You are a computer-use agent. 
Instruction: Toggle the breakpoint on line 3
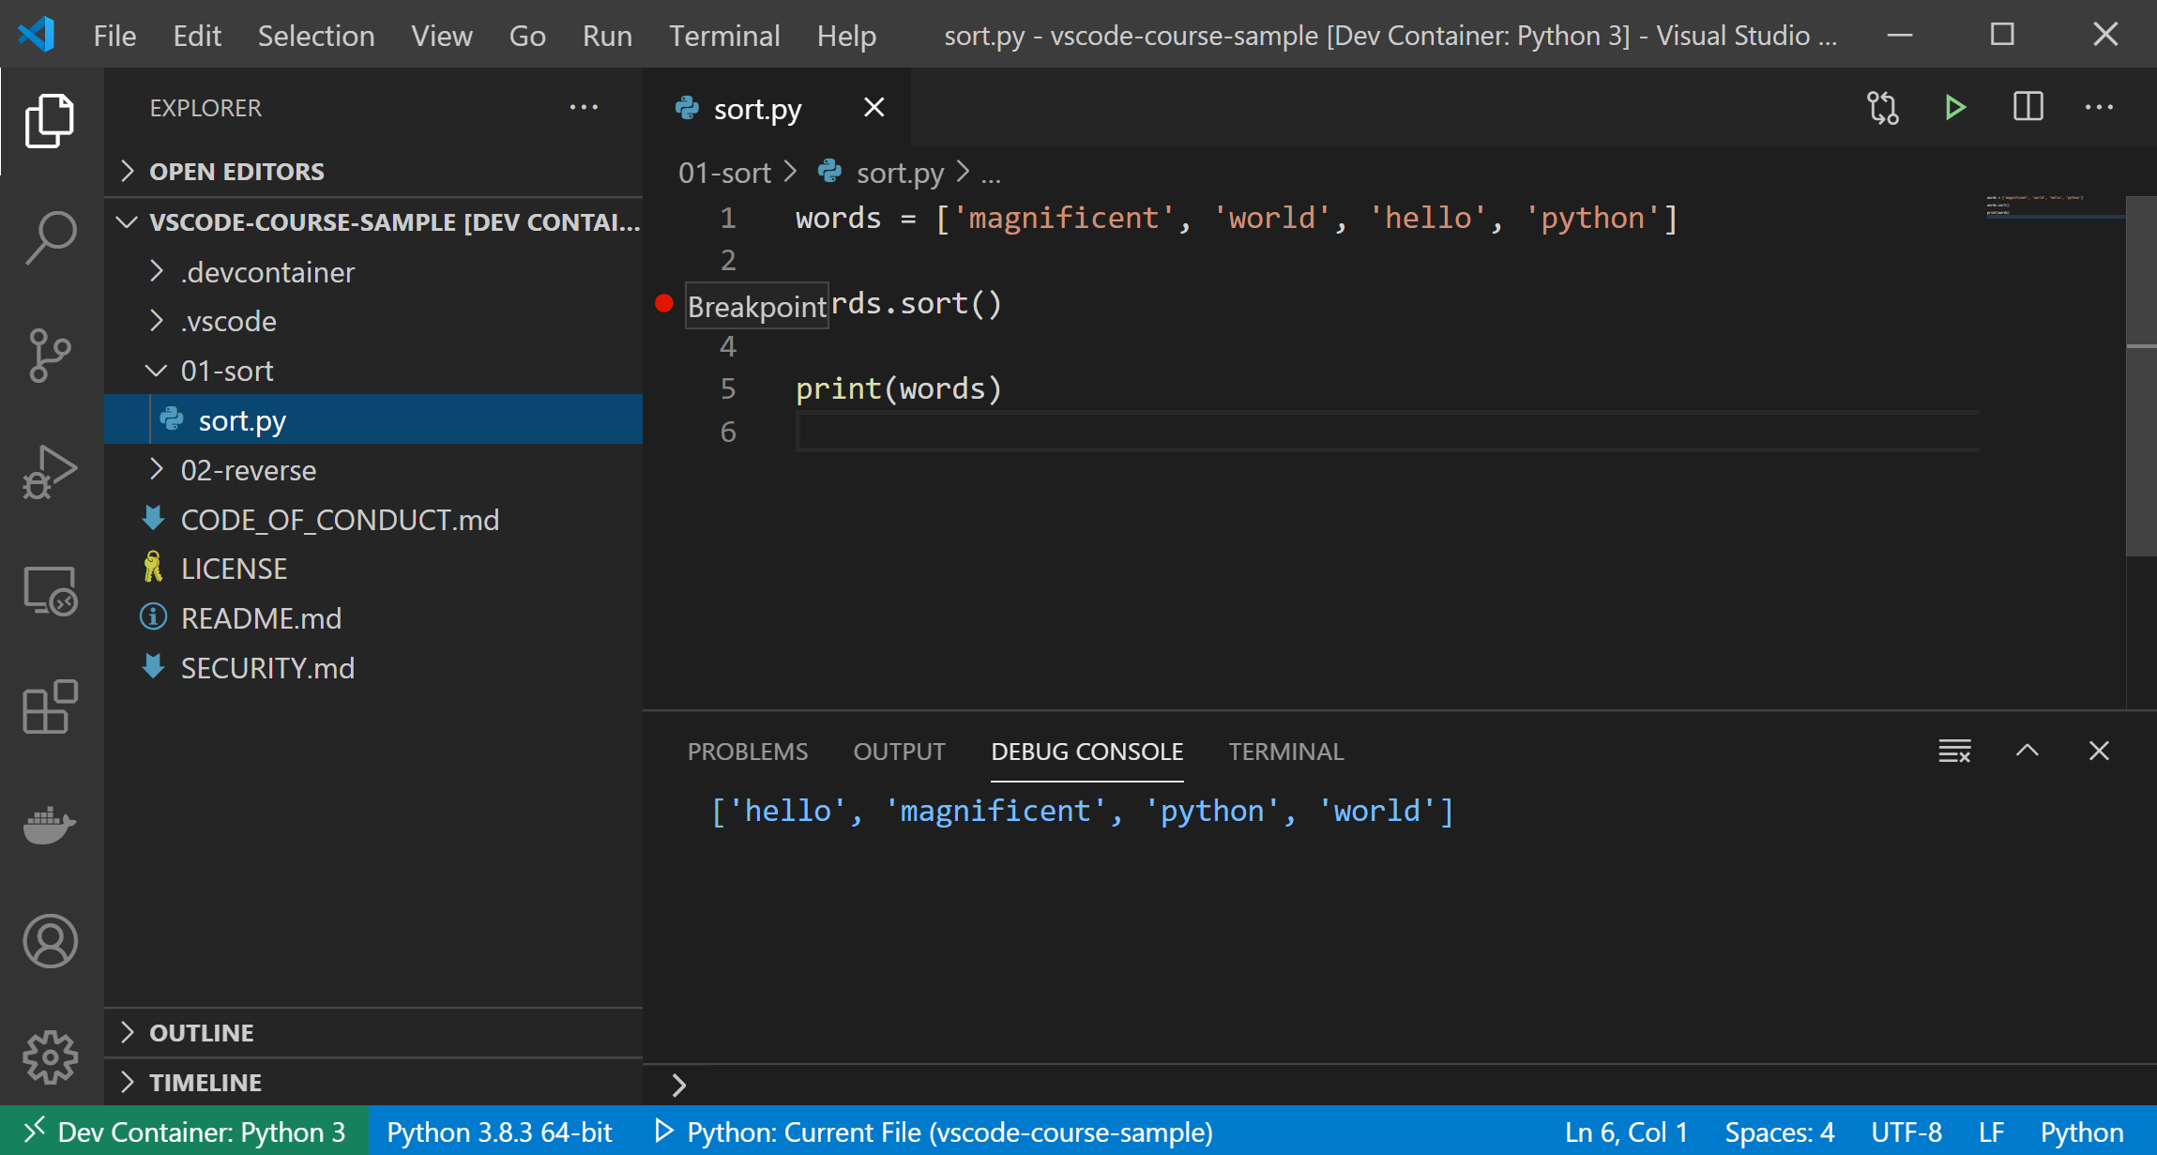pos(665,303)
